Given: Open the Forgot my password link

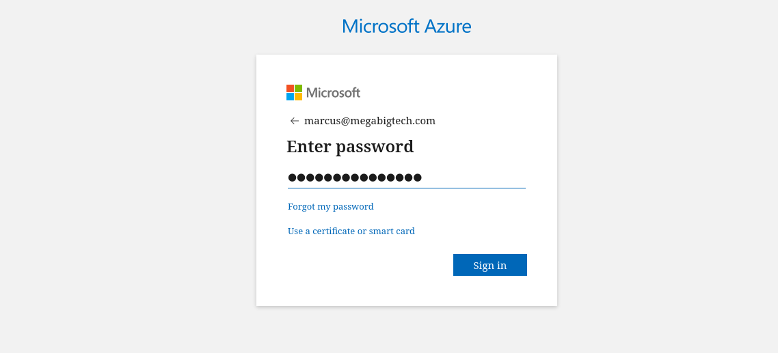Looking at the screenshot, I should click(x=330, y=206).
